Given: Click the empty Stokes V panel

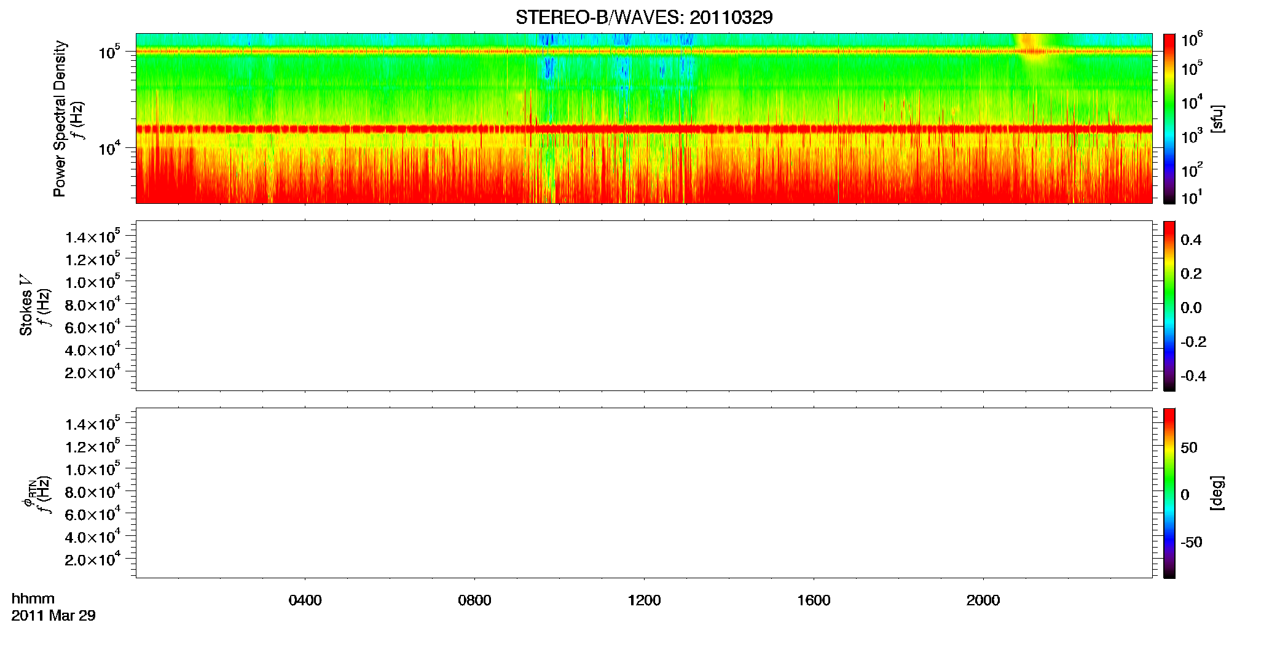Looking at the screenshot, I should [x=644, y=306].
